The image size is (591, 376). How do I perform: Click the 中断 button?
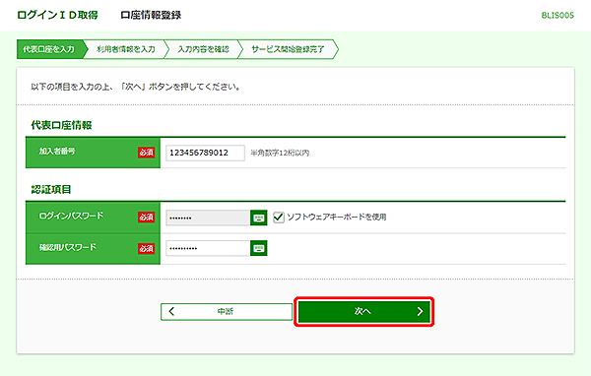(227, 312)
